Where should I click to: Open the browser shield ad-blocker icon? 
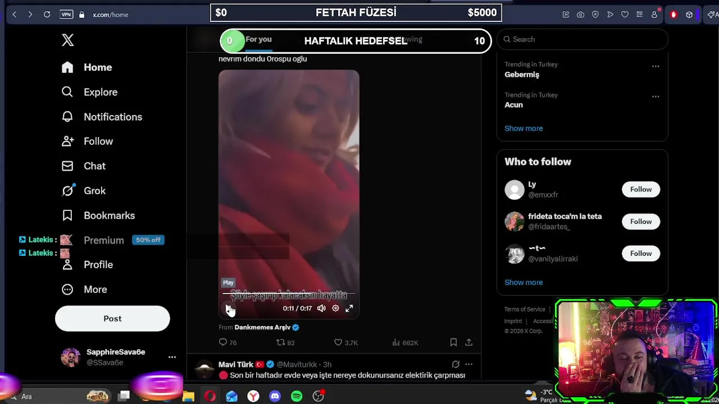(595, 15)
